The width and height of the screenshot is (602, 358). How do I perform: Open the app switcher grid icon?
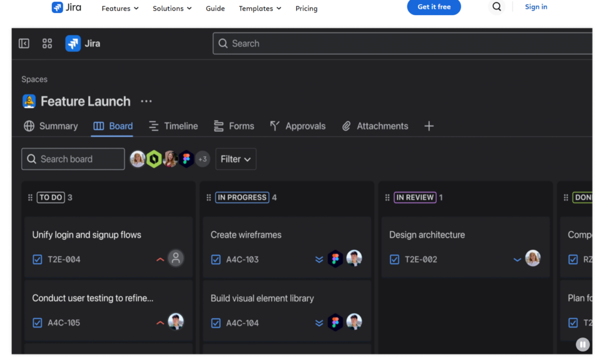(47, 43)
